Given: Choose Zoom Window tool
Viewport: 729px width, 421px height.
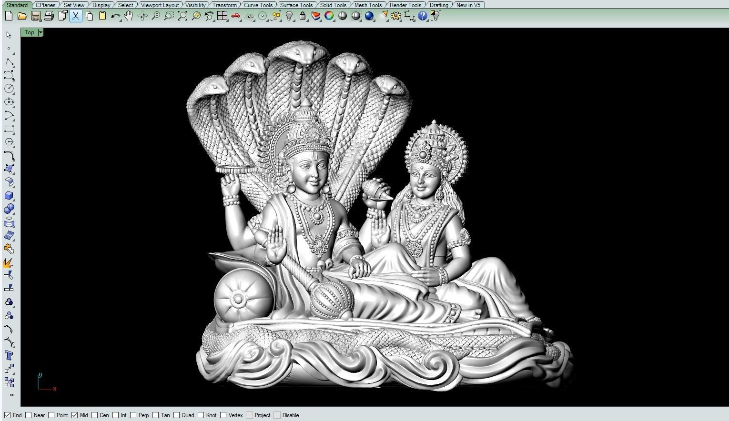Looking at the screenshot, I should (x=169, y=16).
